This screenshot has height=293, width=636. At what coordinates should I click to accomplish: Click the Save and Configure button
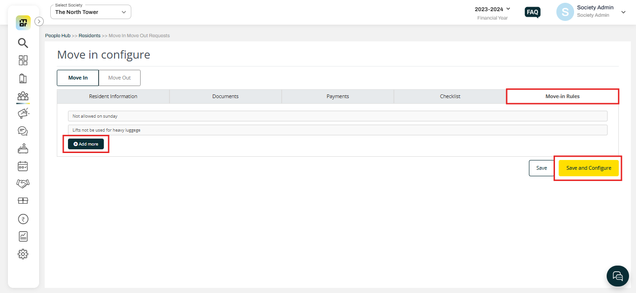coord(588,168)
